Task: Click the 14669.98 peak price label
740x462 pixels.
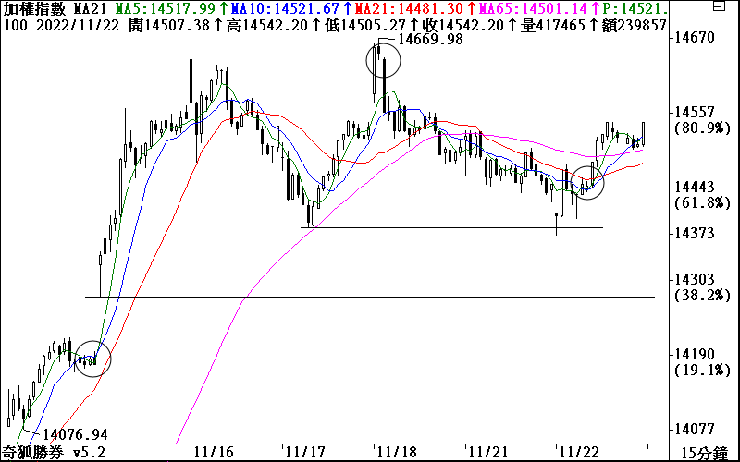Action: [430, 40]
